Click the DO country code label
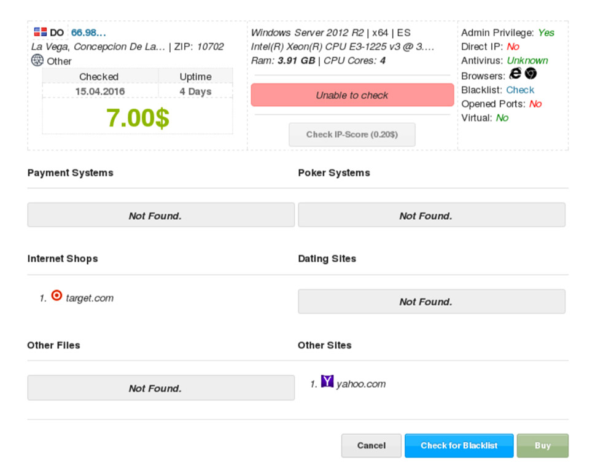The width and height of the screenshot is (614, 465). (x=56, y=33)
